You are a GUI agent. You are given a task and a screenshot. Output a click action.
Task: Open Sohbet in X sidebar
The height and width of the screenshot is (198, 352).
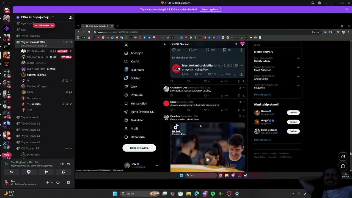[x=132, y=78]
